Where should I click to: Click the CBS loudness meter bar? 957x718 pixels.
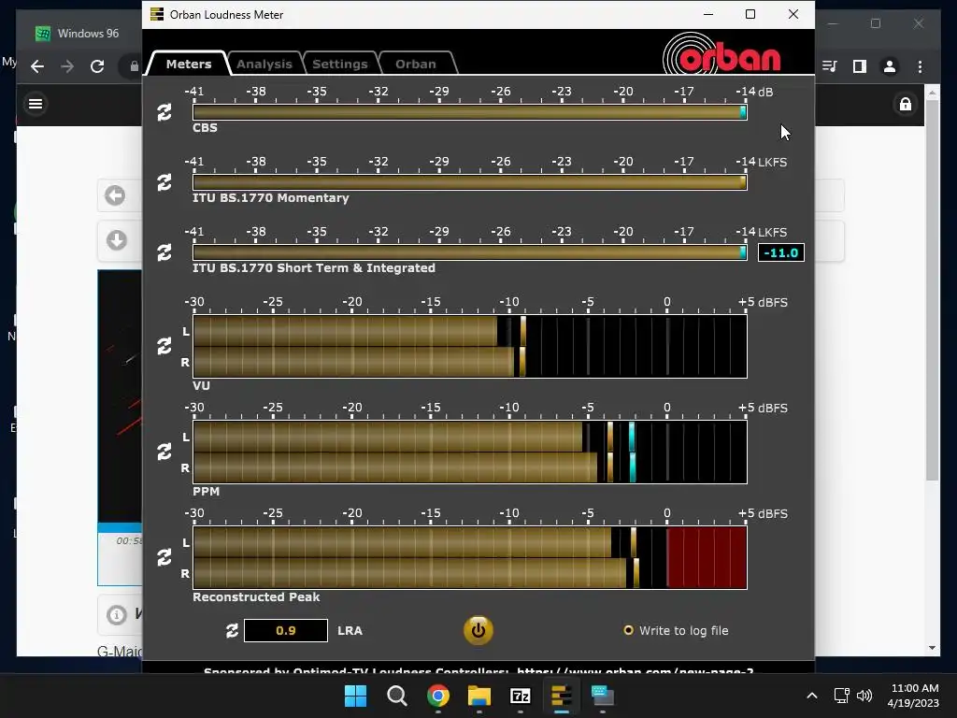[x=470, y=112]
